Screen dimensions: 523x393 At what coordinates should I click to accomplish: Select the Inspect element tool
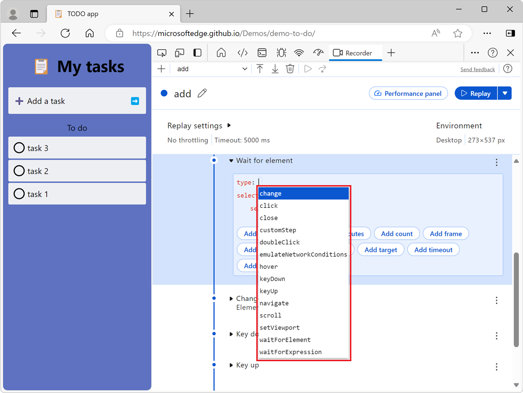coord(162,52)
